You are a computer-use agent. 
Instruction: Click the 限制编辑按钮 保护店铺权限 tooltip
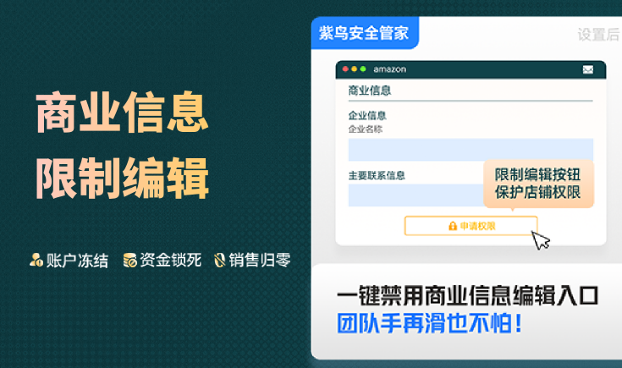[538, 184]
